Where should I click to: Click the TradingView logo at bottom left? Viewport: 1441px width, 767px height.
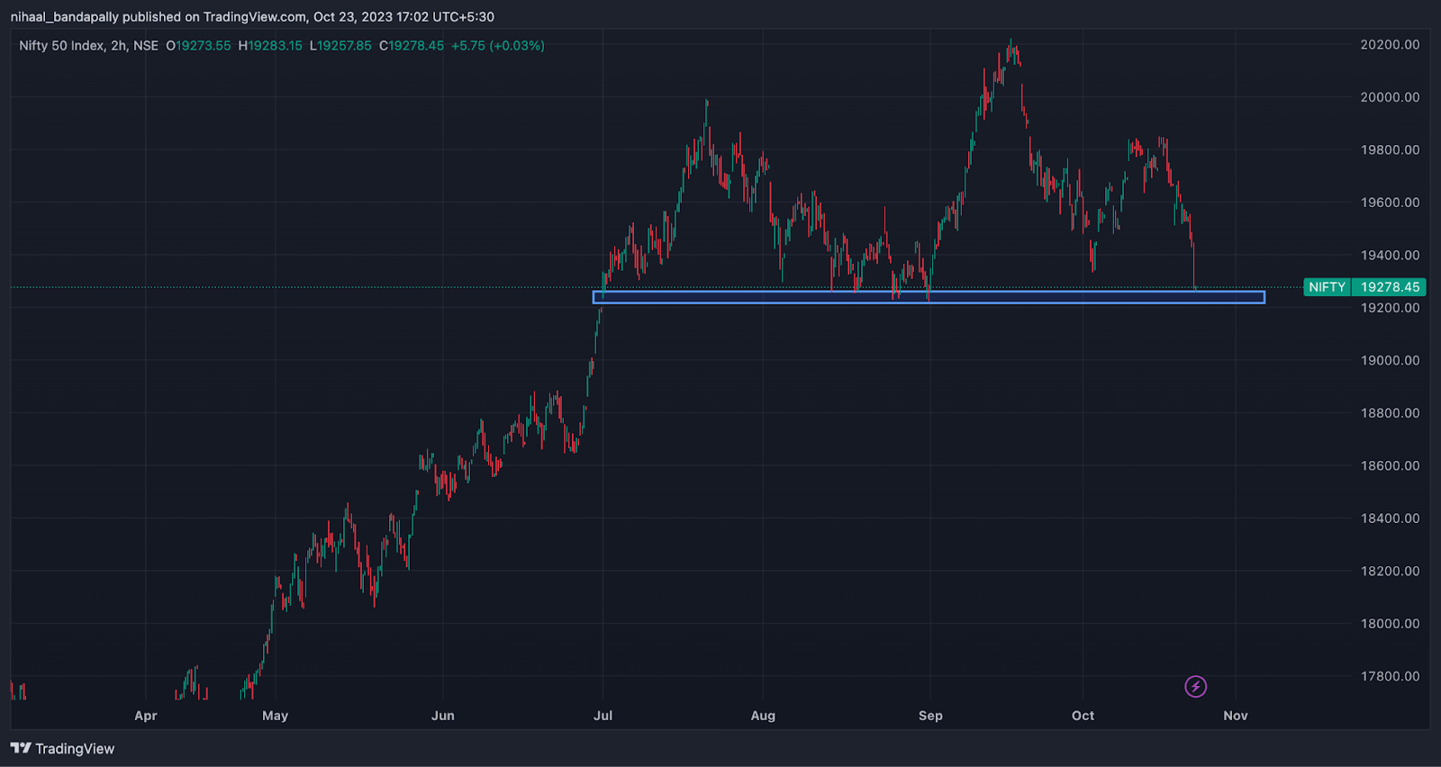[62, 748]
